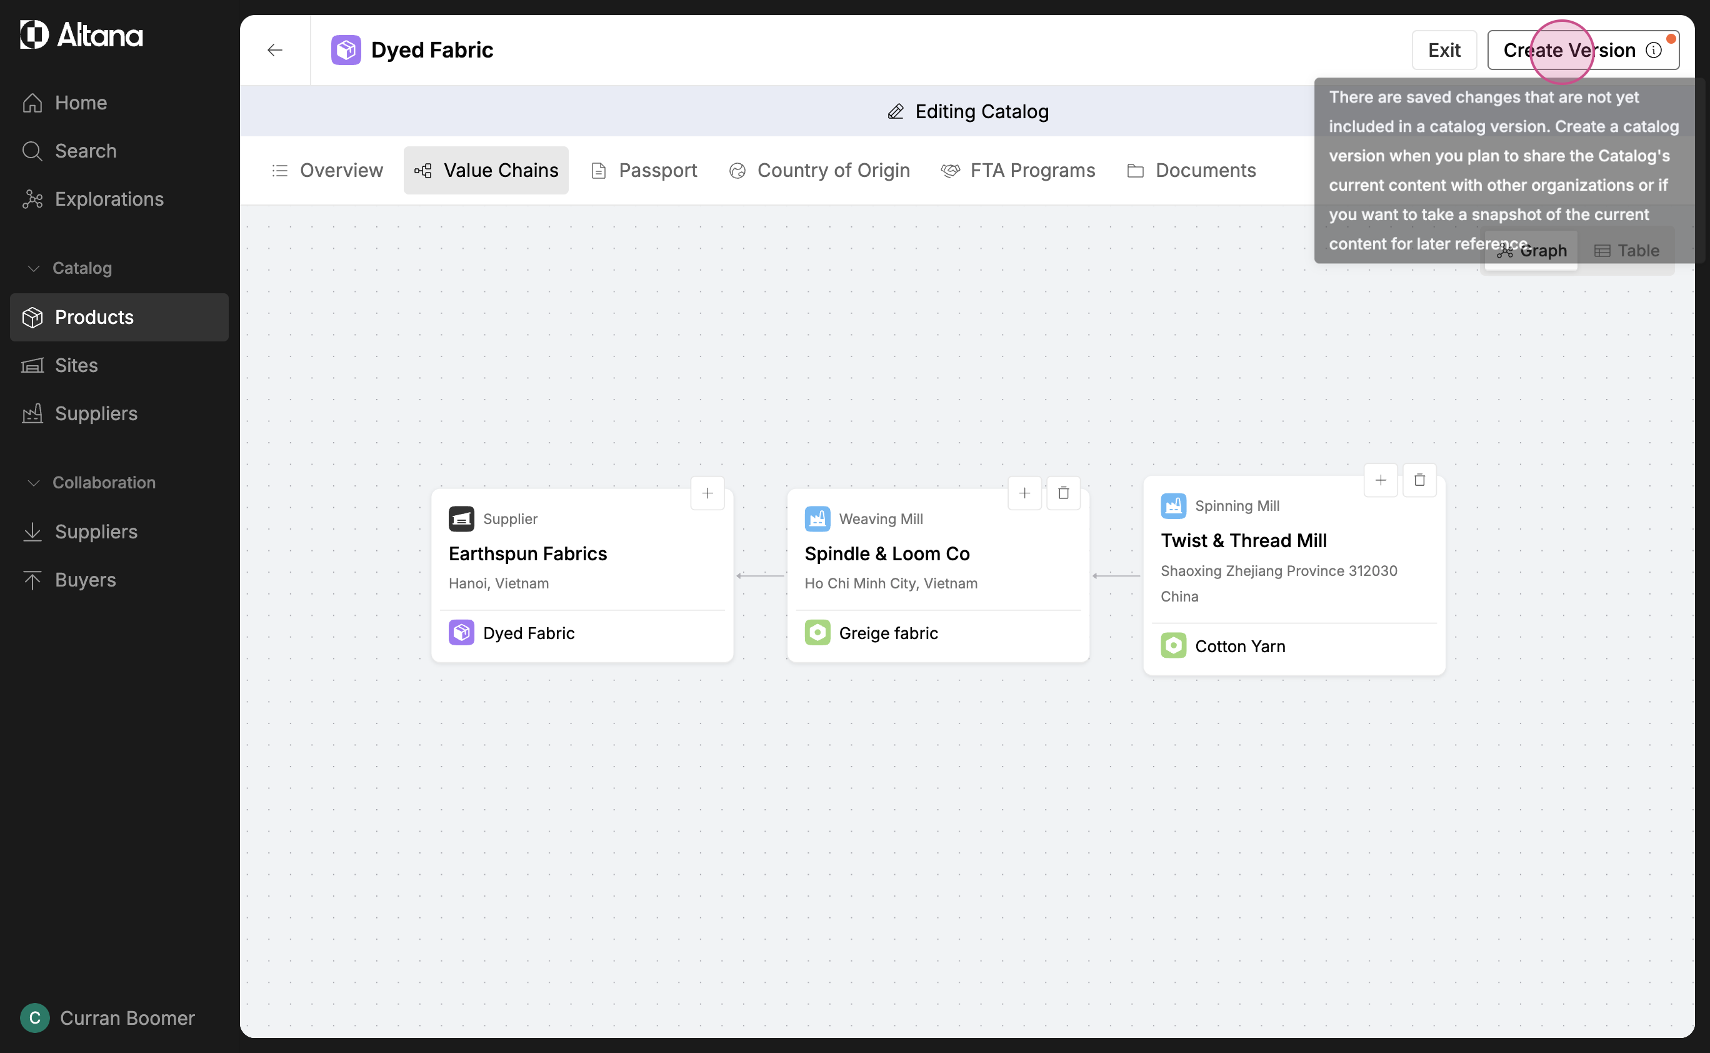1710x1053 pixels.
Task: Click the Altana logo
Action: (x=81, y=35)
